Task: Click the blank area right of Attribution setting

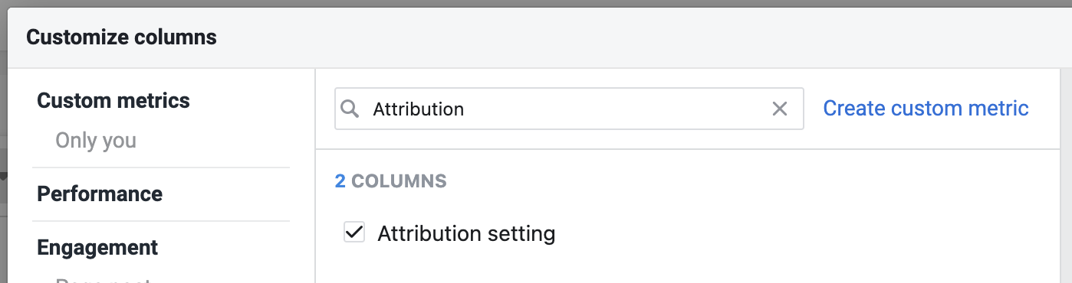Action: [805, 233]
